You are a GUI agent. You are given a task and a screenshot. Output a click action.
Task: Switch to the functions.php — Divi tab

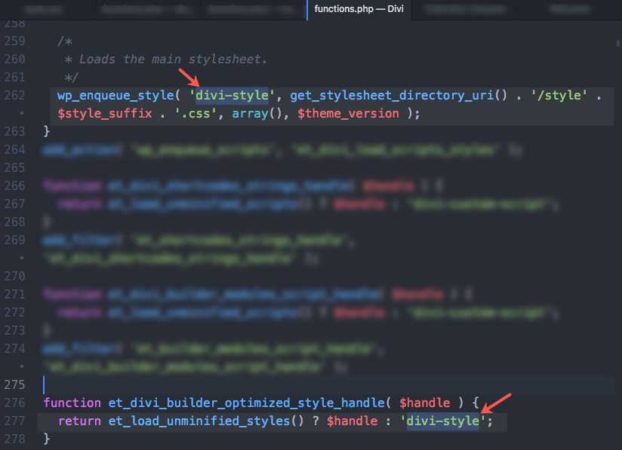358,10
